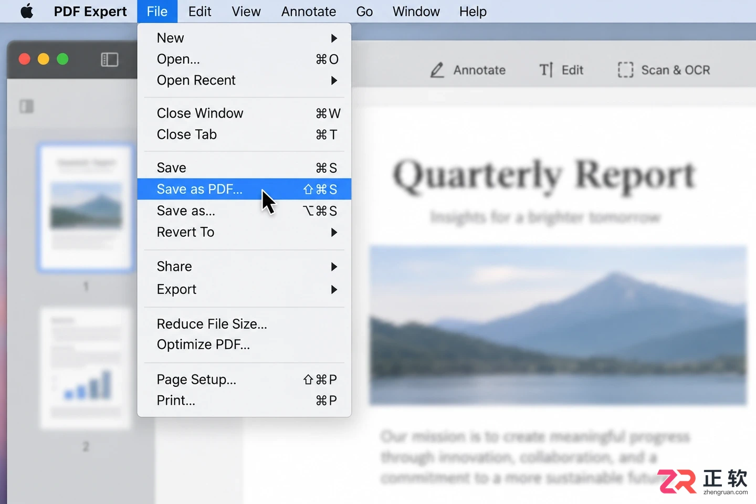Expand the New submenu
Viewport: 756px width, 504px height.
pos(244,38)
